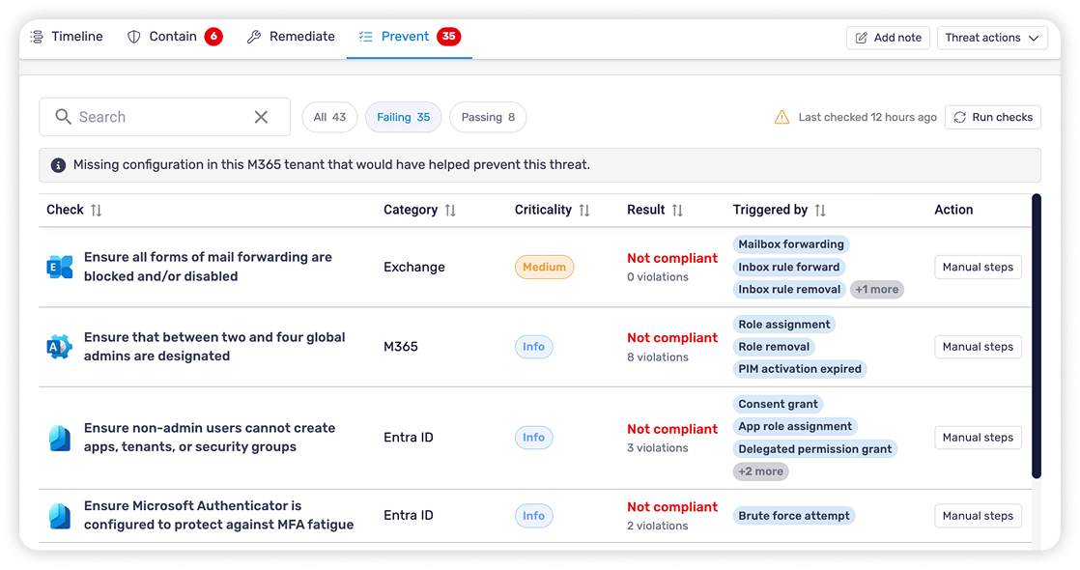The height and width of the screenshot is (570, 1080).
Task: Click the Entra ID icon for non-admin users check
Action: 60,438
